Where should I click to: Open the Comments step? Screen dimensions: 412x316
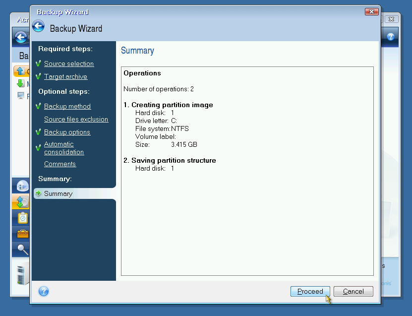click(x=60, y=164)
